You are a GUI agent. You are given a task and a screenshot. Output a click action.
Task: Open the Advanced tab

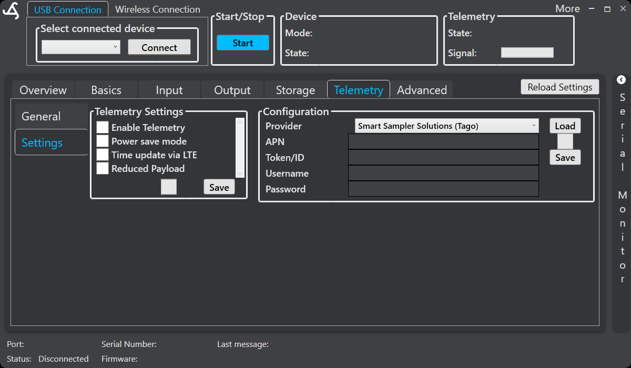pyautogui.click(x=422, y=90)
